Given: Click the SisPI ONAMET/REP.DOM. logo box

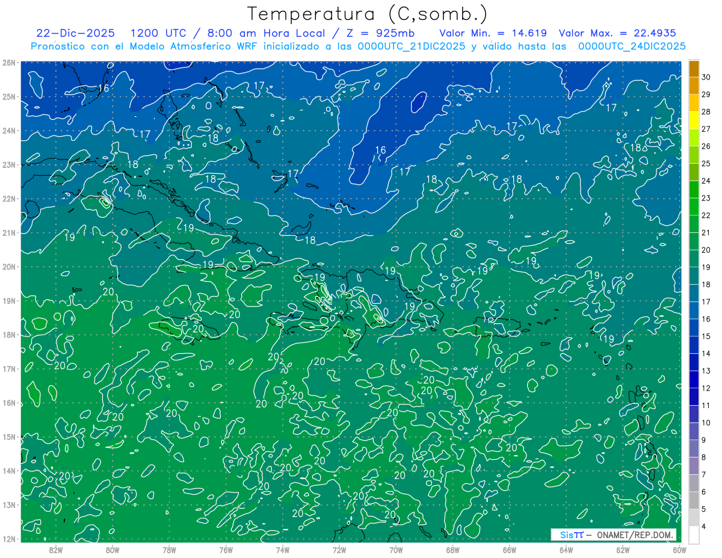Looking at the screenshot, I should 613,535.
